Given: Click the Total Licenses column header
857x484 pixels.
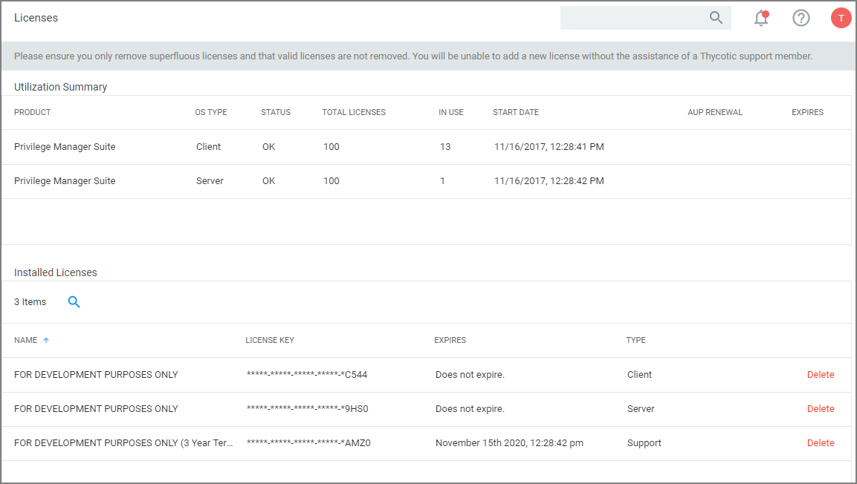Looking at the screenshot, I should [x=354, y=113].
